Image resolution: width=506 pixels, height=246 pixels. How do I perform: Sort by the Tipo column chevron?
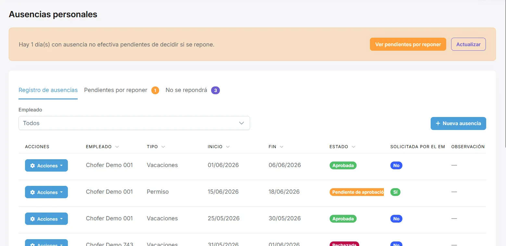163,147
